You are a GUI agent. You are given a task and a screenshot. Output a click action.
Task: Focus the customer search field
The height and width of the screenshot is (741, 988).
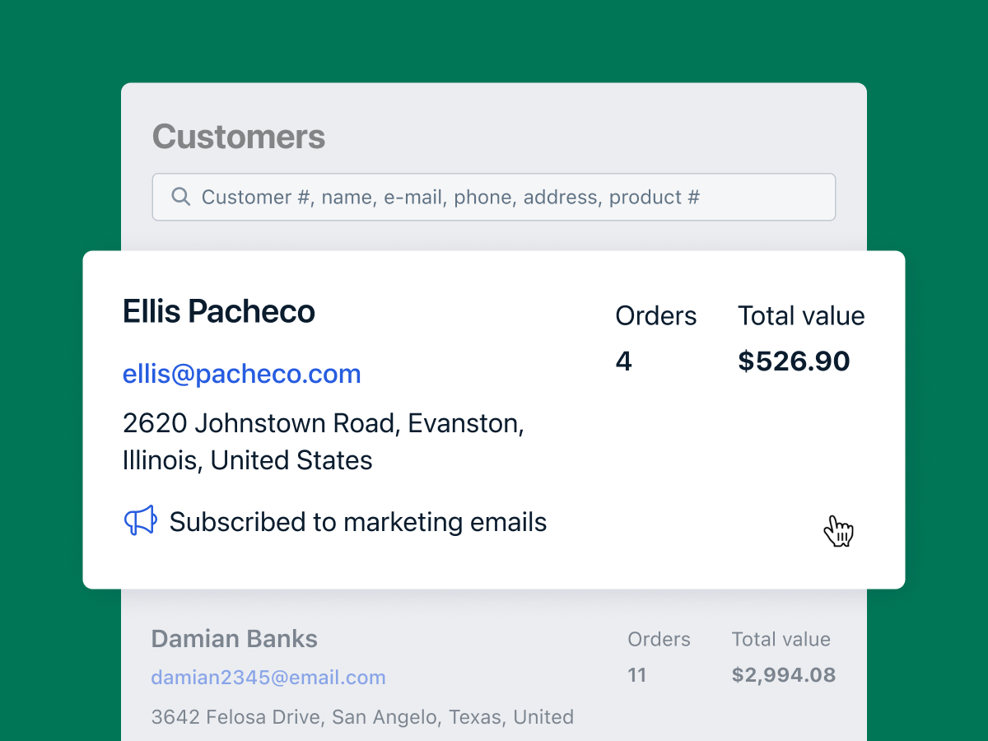click(x=494, y=197)
